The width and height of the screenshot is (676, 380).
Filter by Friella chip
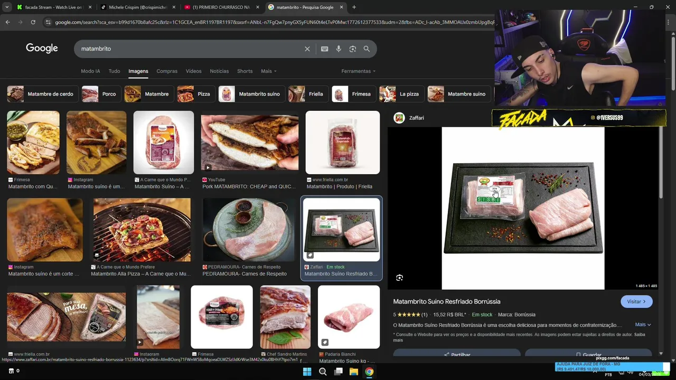(x=308, y=94)
